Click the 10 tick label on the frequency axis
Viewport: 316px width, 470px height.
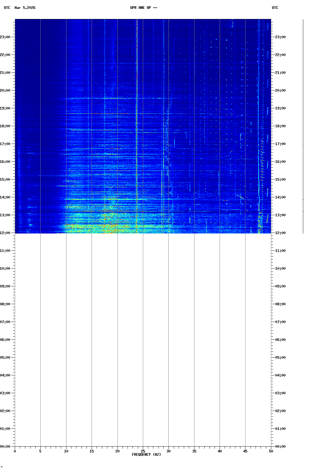pos(66,451)
